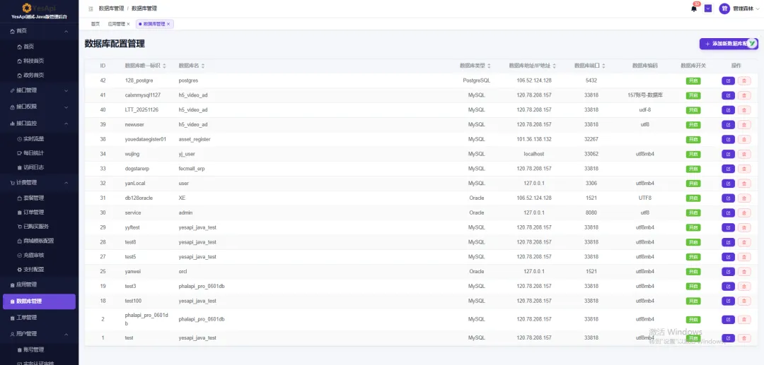Toggle the 开启 status for service row
764x365 pixels.
click(x=693, y=213)
